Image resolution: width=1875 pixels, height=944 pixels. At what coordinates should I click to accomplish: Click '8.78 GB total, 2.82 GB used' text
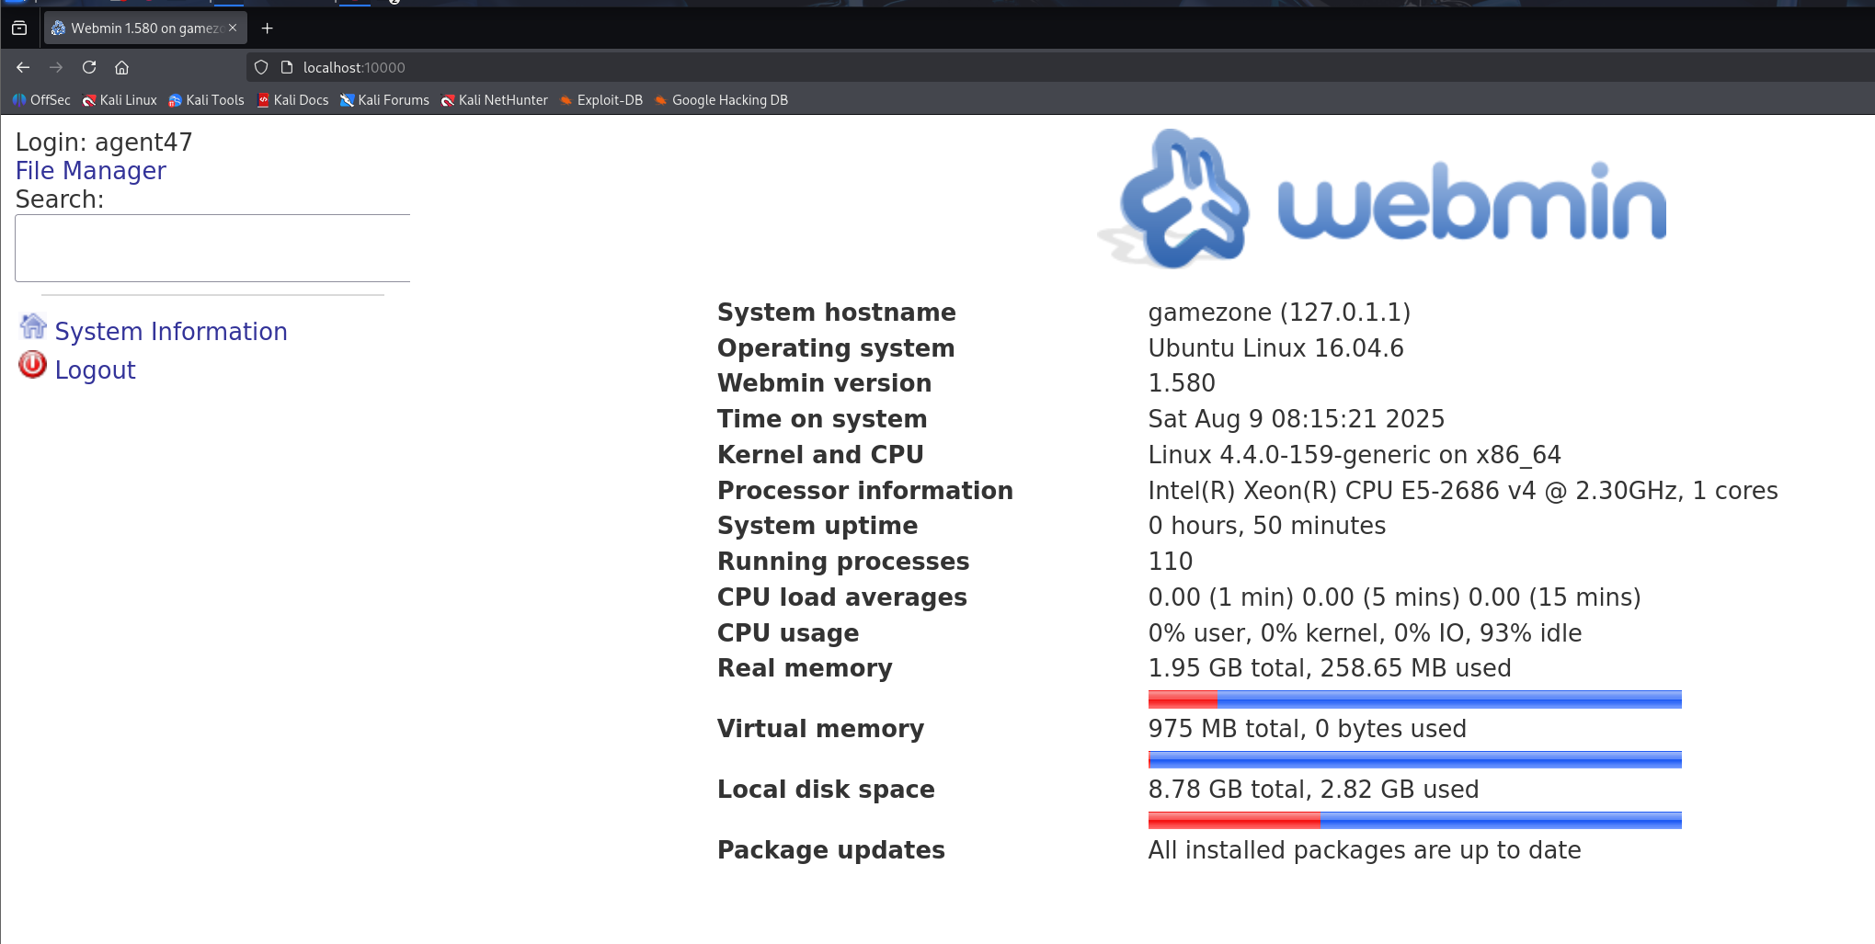(x=1314, y=790)
